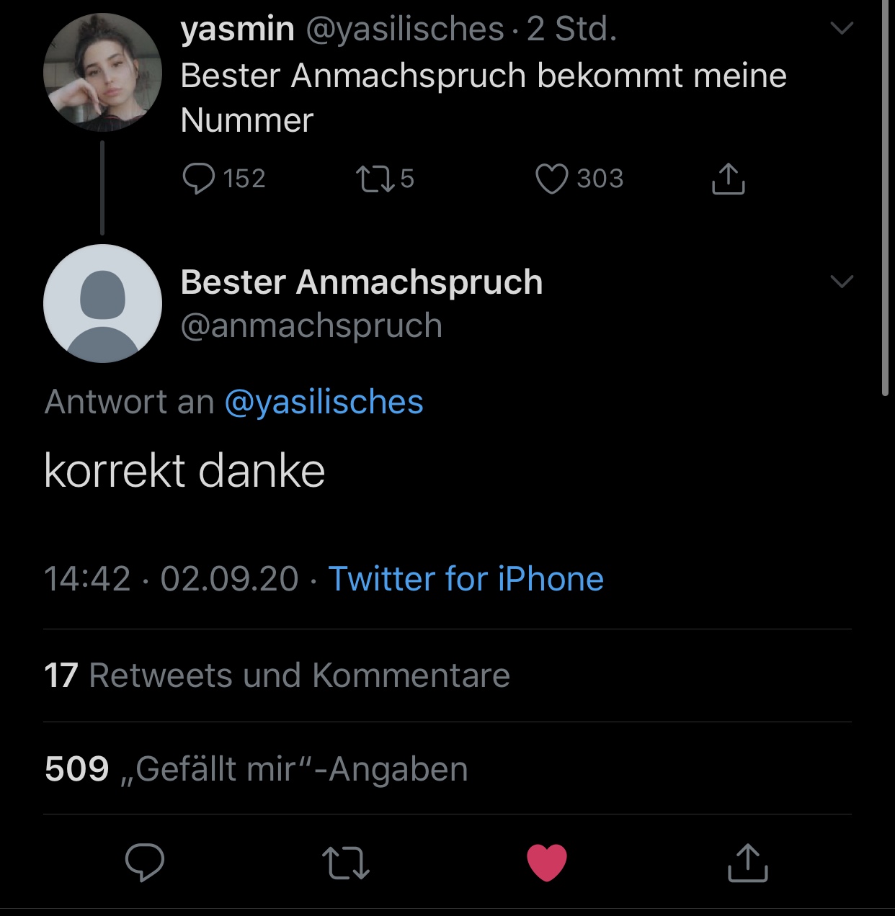895x916 pixels.
Task: Show the 509 "Gefällt mir"-Angaben list
Action: [256, 769]
